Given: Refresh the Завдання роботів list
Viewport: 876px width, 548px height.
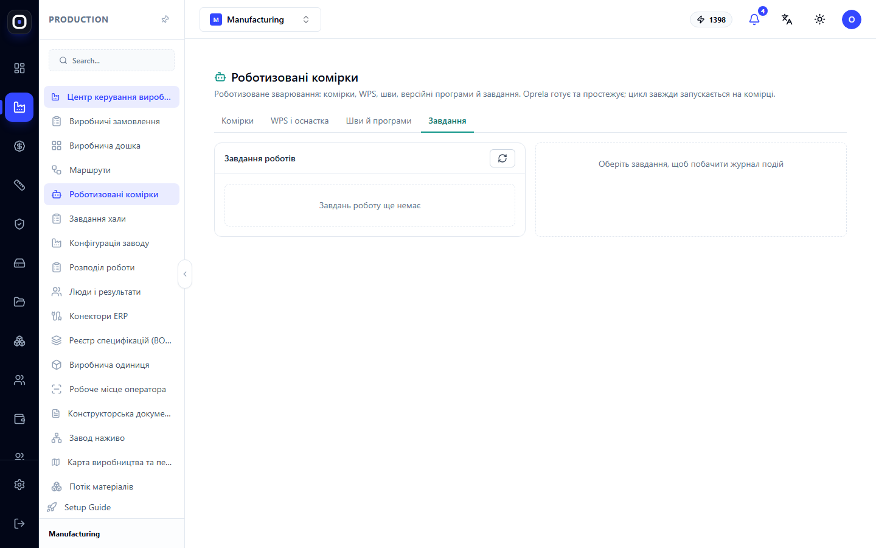Looking at the screenshot, I should 502,158.
